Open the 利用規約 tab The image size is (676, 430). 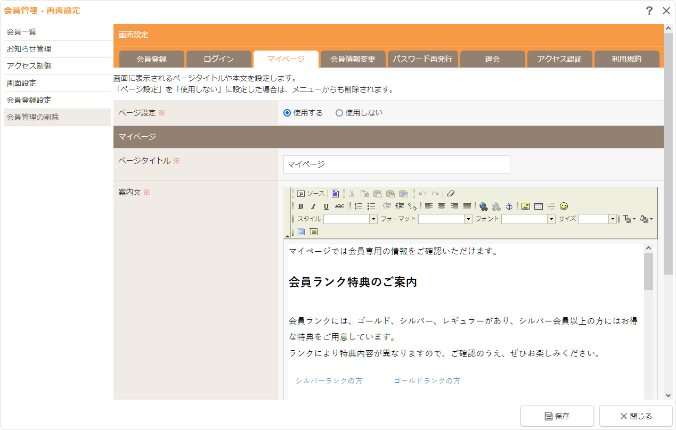[x=626, y=59]
